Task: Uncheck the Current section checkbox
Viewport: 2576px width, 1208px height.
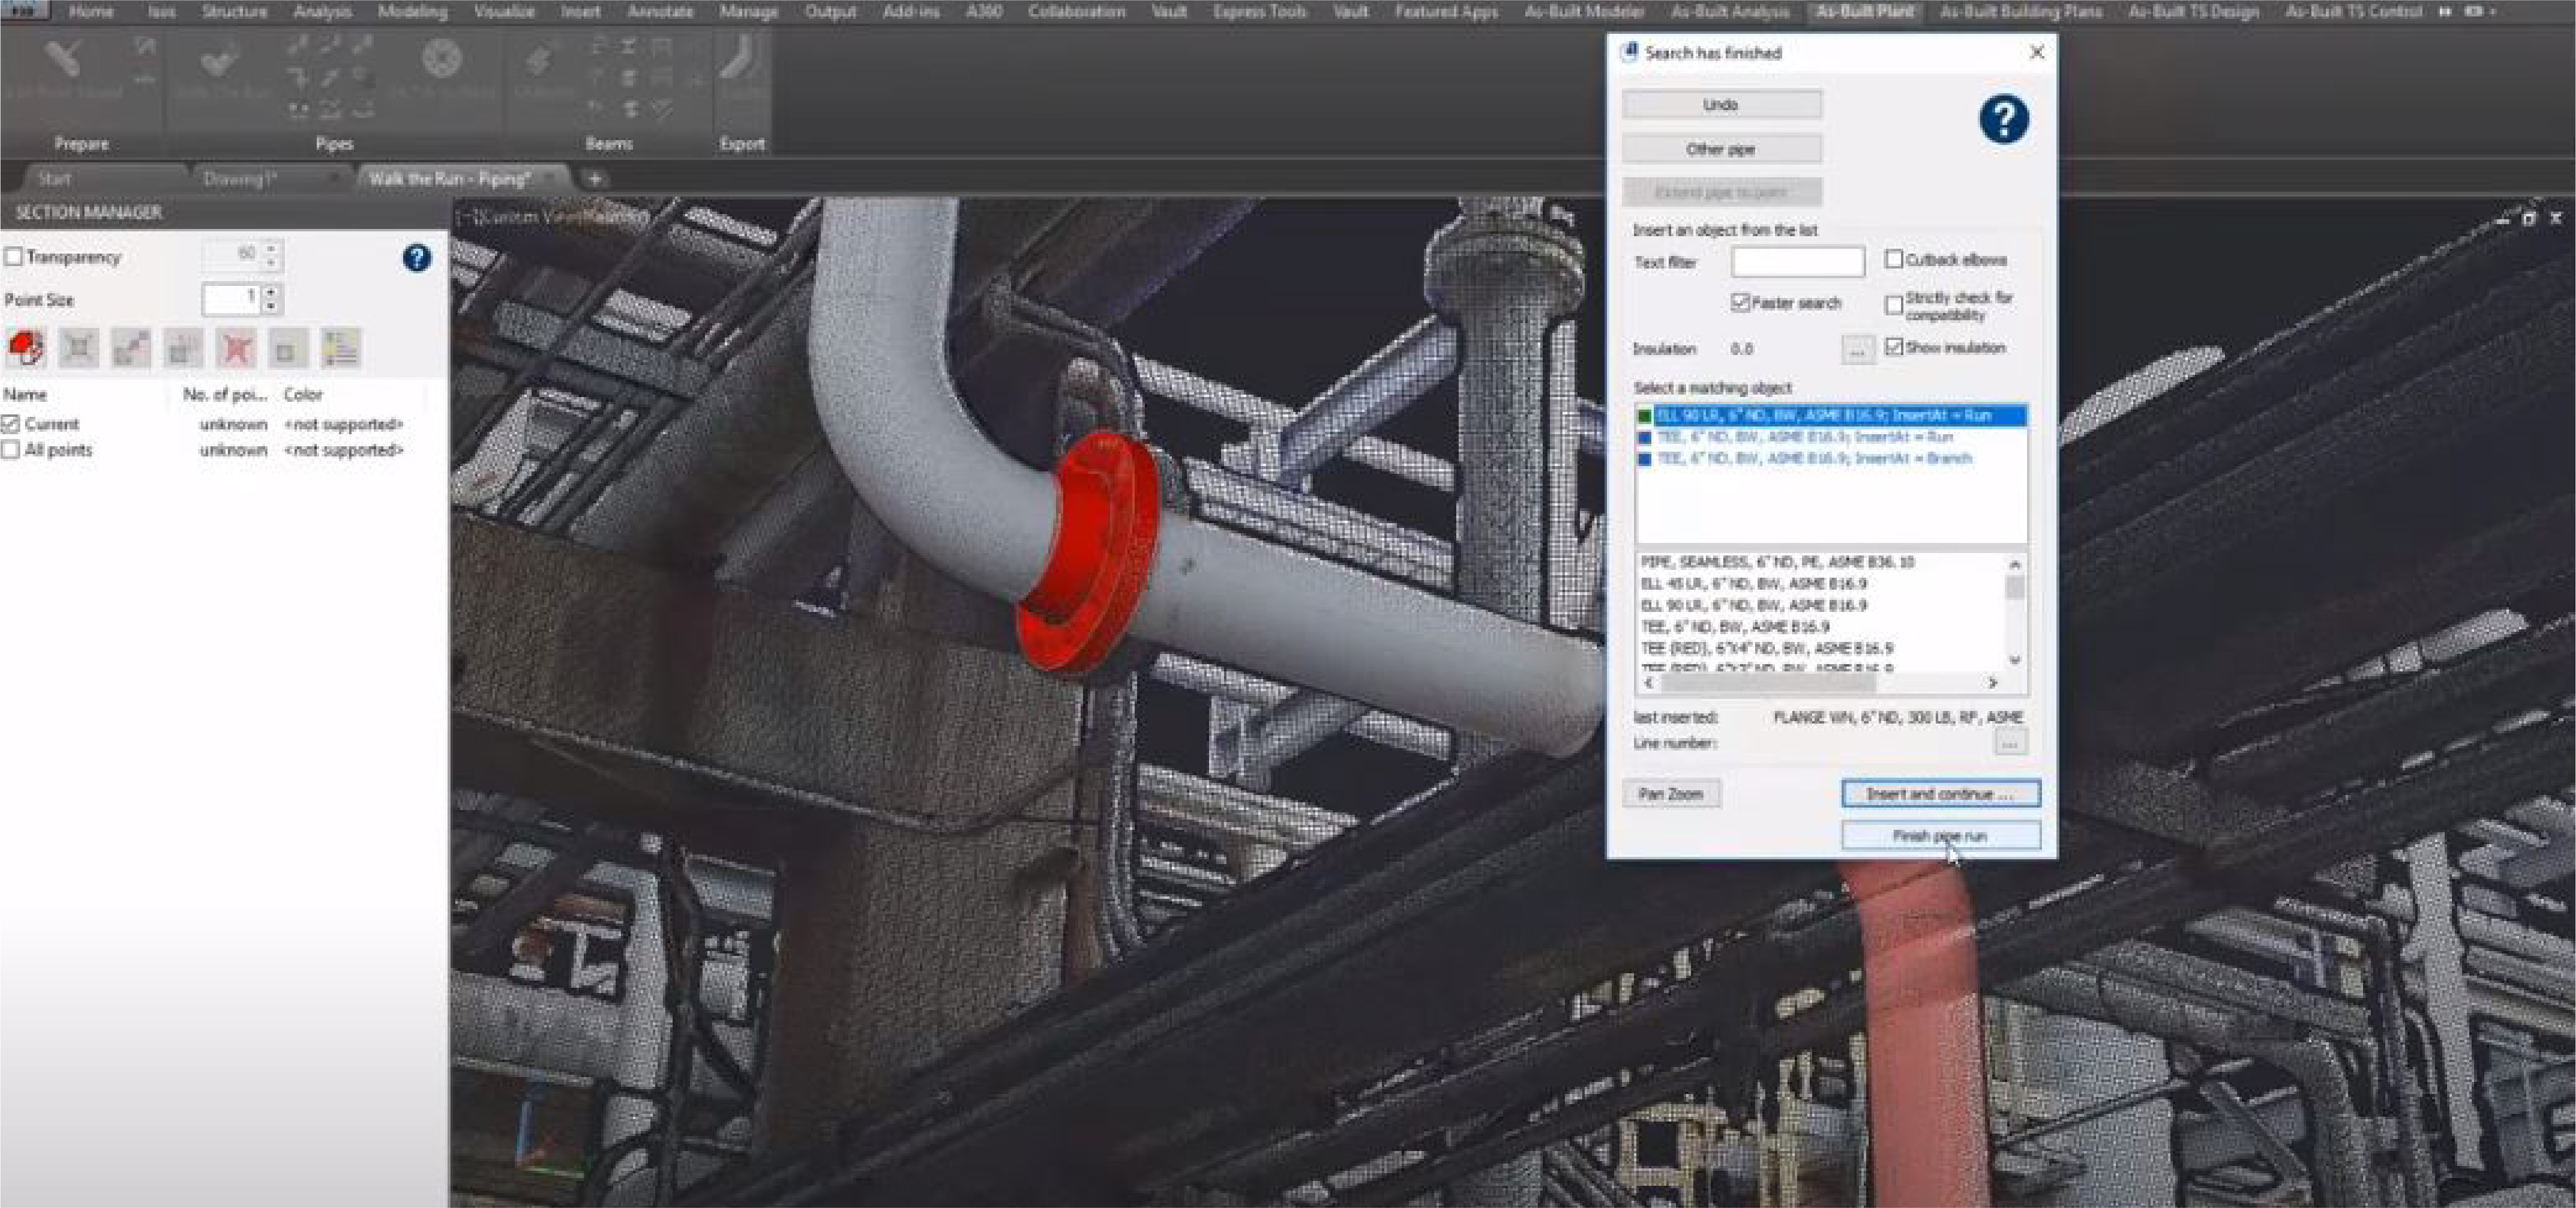Action: [11, 424]
